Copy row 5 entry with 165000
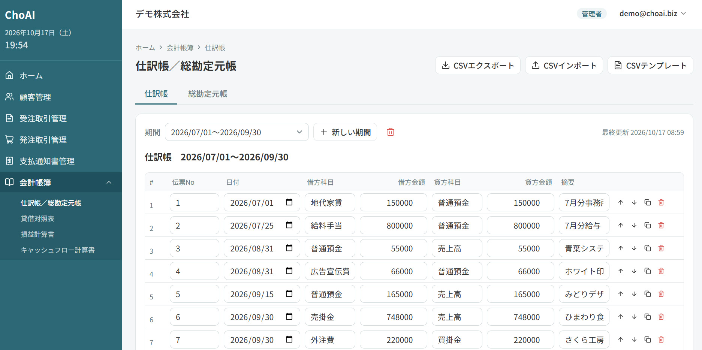The image size is (702, 350). point(648,294)
